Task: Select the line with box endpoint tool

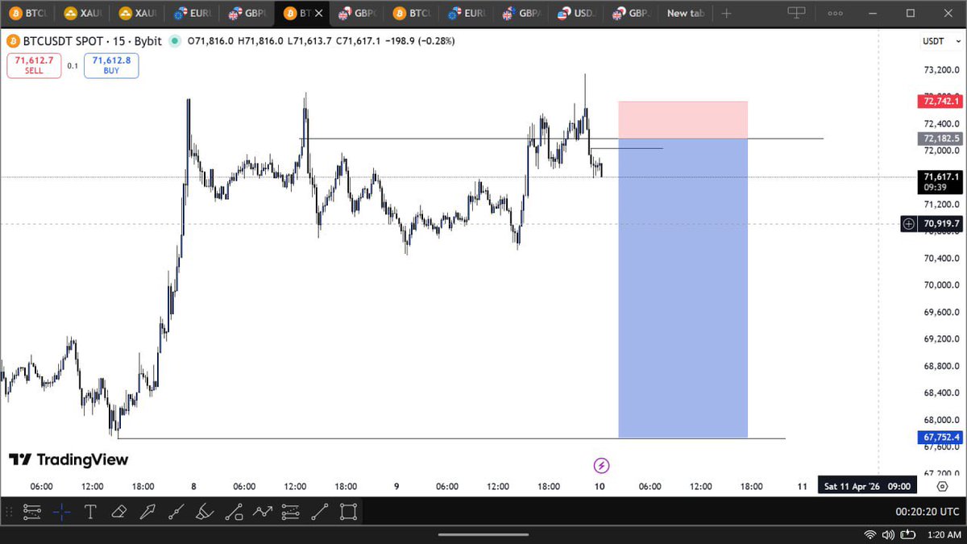Action: (x=234, y=511)
